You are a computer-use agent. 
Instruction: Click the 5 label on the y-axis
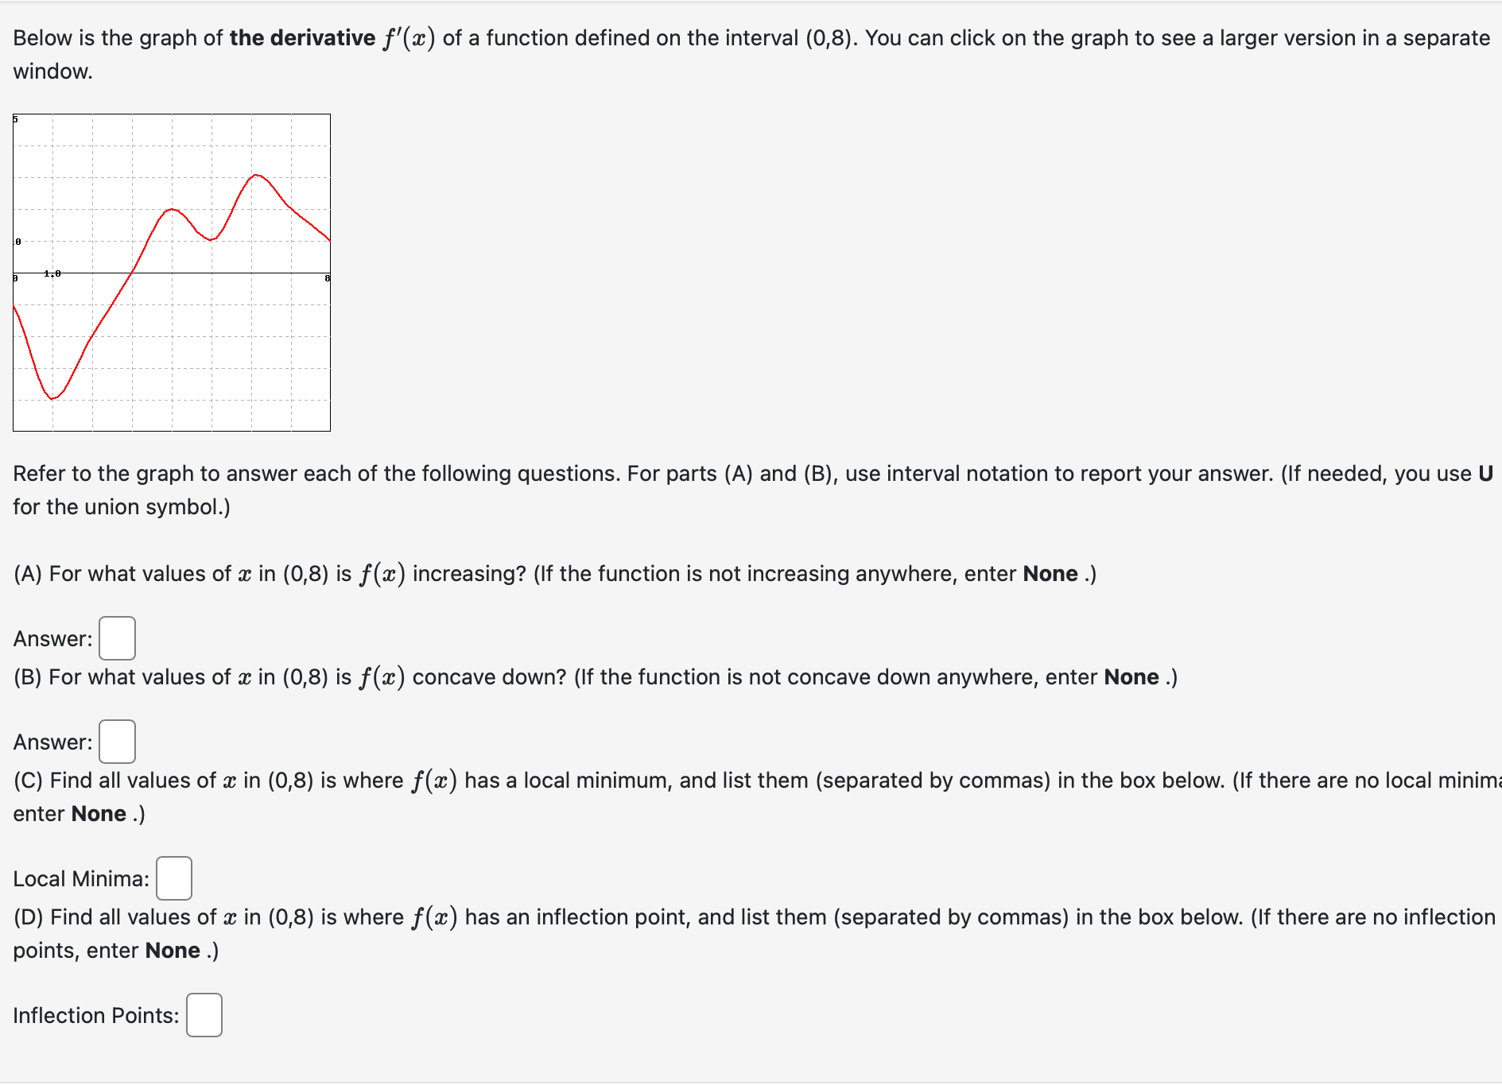pos(16,118)
